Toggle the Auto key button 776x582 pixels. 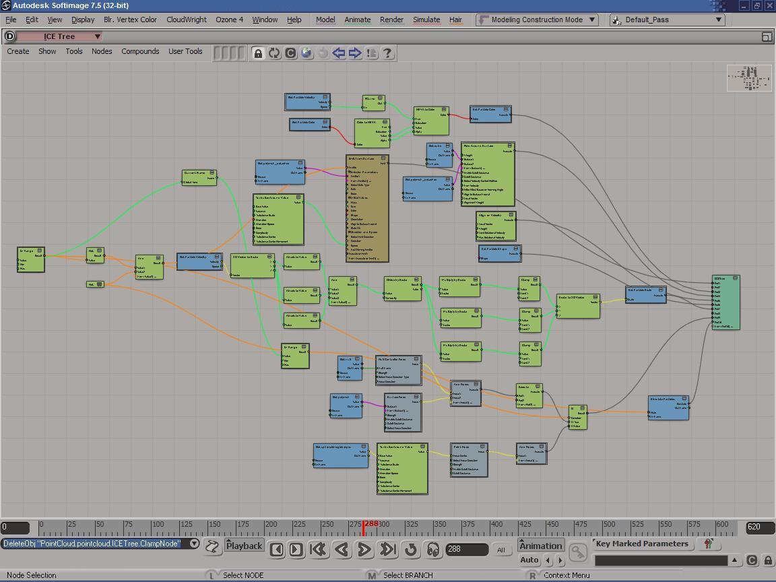529,560
